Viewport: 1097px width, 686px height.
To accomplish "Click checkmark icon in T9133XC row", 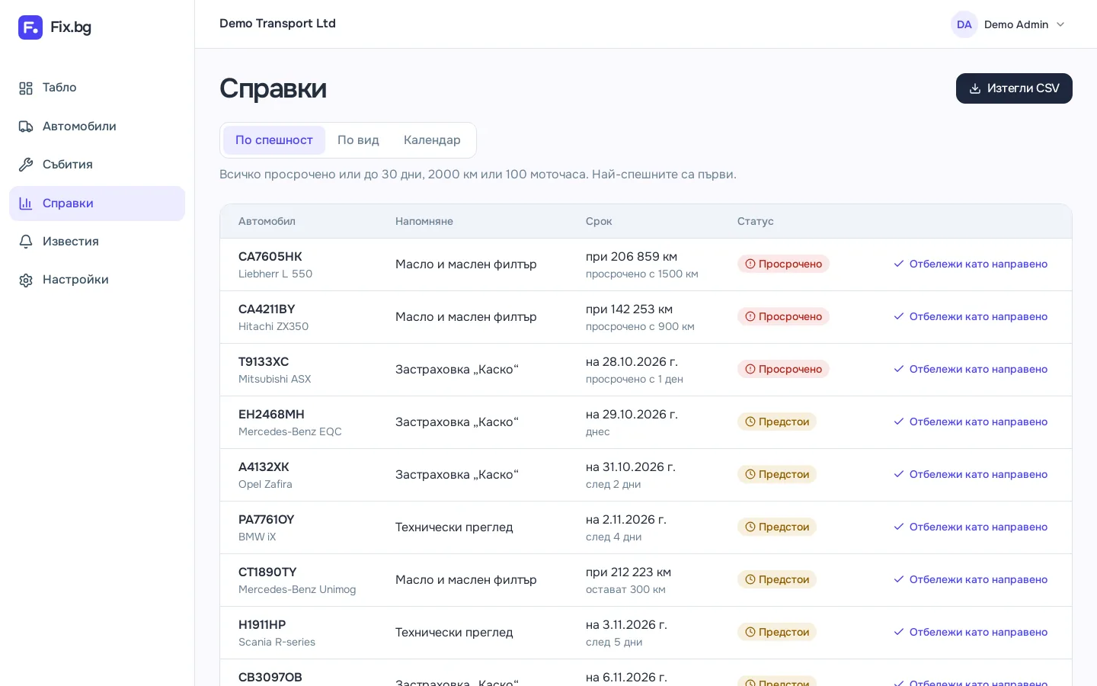I will 899,369.
